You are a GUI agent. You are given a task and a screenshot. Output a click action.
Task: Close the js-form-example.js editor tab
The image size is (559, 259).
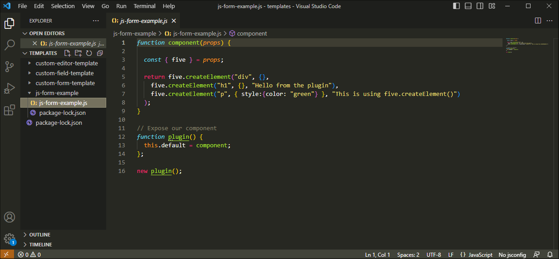click(x=174, y=21)
